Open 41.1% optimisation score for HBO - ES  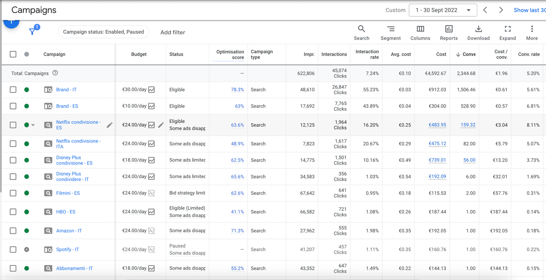(x=237, y=212)
